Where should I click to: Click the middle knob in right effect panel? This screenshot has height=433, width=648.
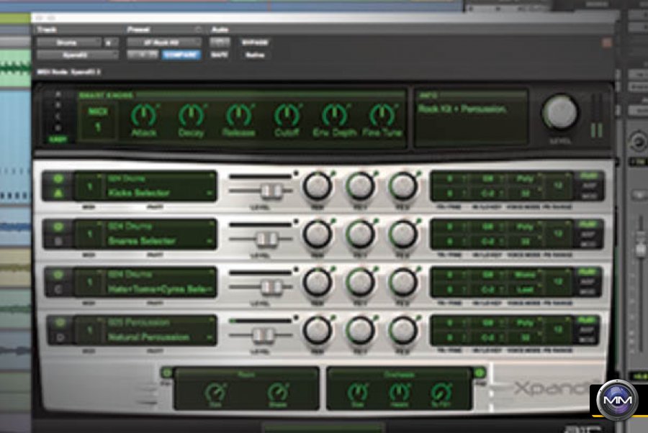pos(399,392)
